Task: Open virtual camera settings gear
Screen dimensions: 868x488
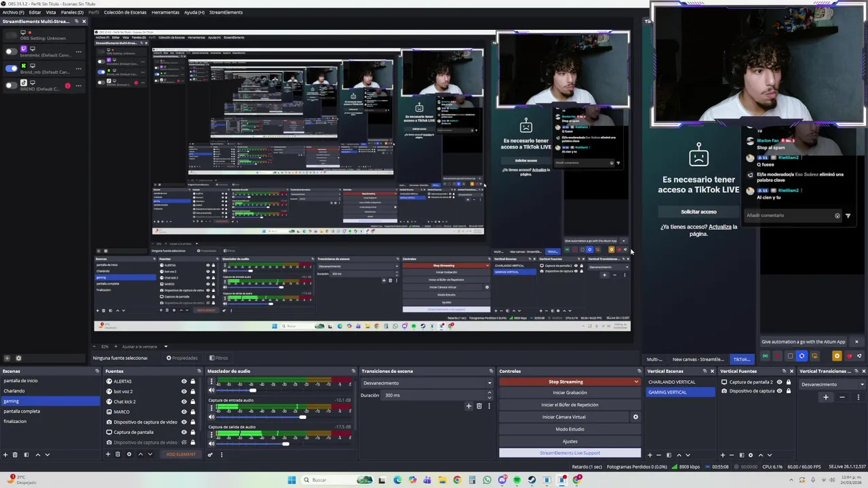Action: [x=635, y=417]
